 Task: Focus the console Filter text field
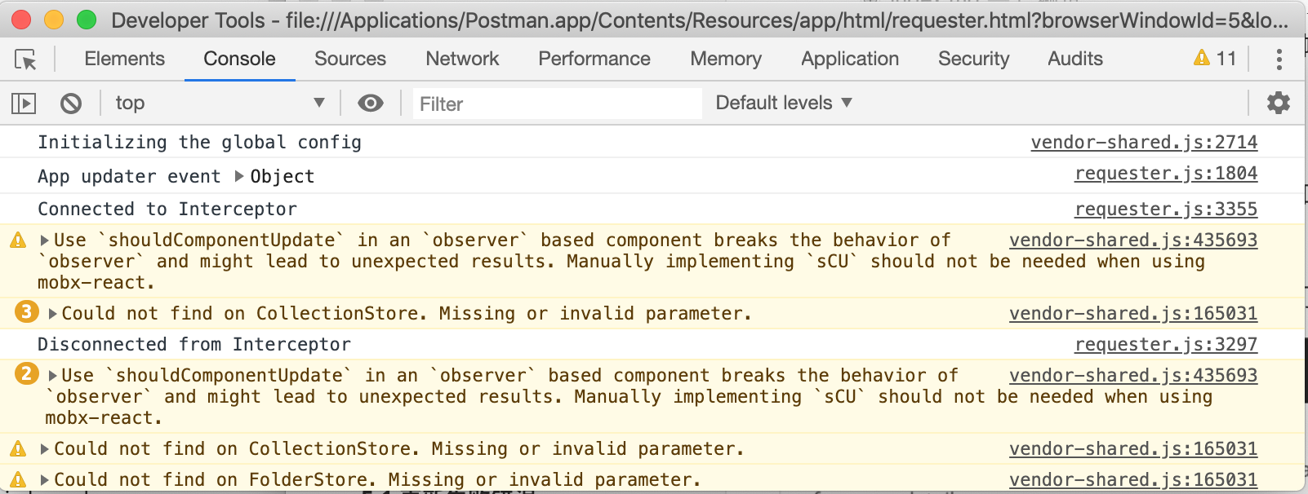click(558, 104)
